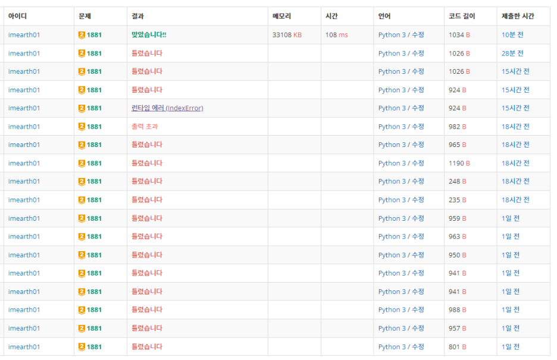Open problem 1881 in the 957 B row

[94, 328]
